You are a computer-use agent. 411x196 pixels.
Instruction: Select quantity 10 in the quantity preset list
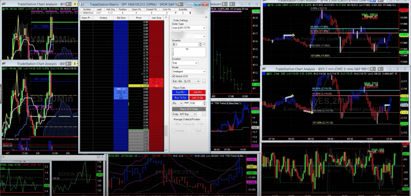click(187, 49)
